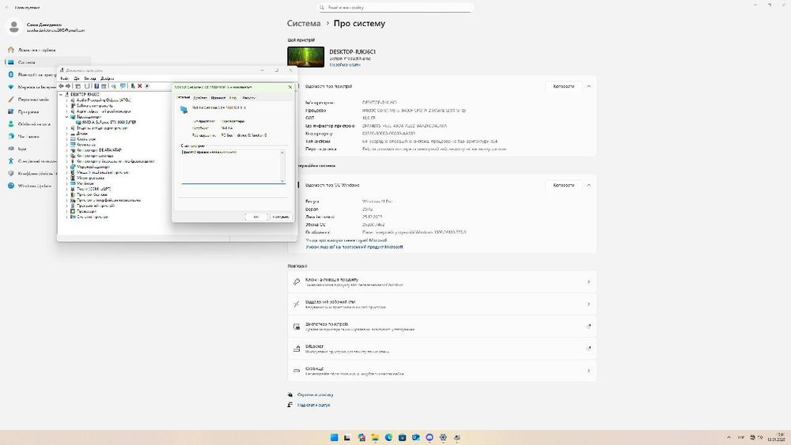Select NVIDIA GeForce GTX 1660 SUPER tree item
This screenshot has height=445, width=791.
coord(109,123)
